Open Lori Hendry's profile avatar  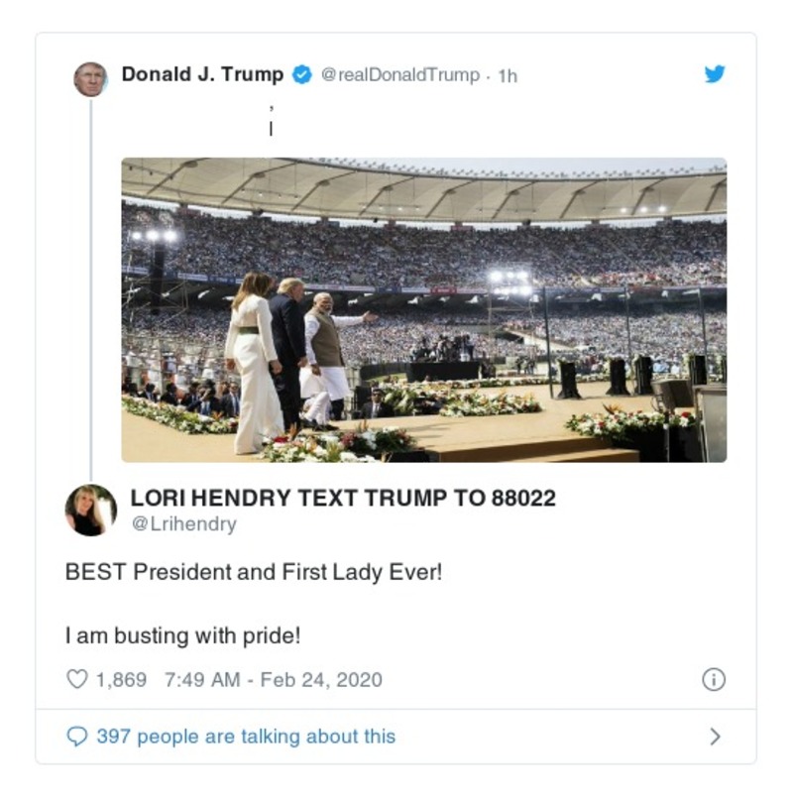pyautogui.click(x=87, y=504)
